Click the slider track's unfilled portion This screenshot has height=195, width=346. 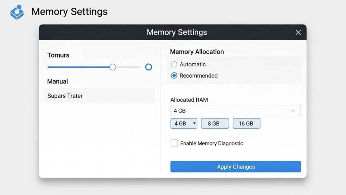(x=128, y=67)
